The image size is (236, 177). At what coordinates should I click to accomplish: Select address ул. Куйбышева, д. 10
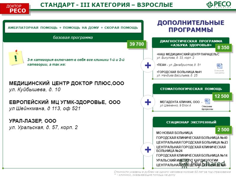35,90
